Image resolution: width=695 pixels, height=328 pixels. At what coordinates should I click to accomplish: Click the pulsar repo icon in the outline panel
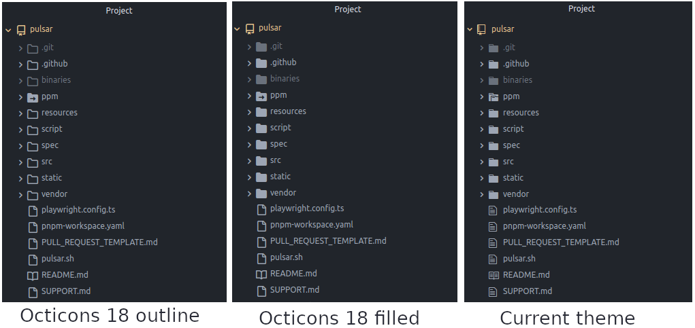pyautogui.click(x=21, y=31)
